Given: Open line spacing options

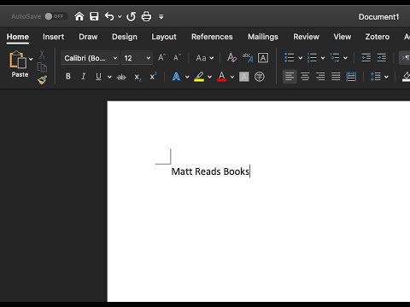Looking at the screenshot, I should point(379,77).
